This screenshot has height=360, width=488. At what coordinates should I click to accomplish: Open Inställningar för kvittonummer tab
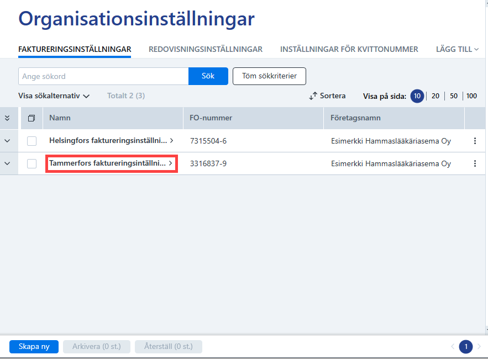point(349,49)
